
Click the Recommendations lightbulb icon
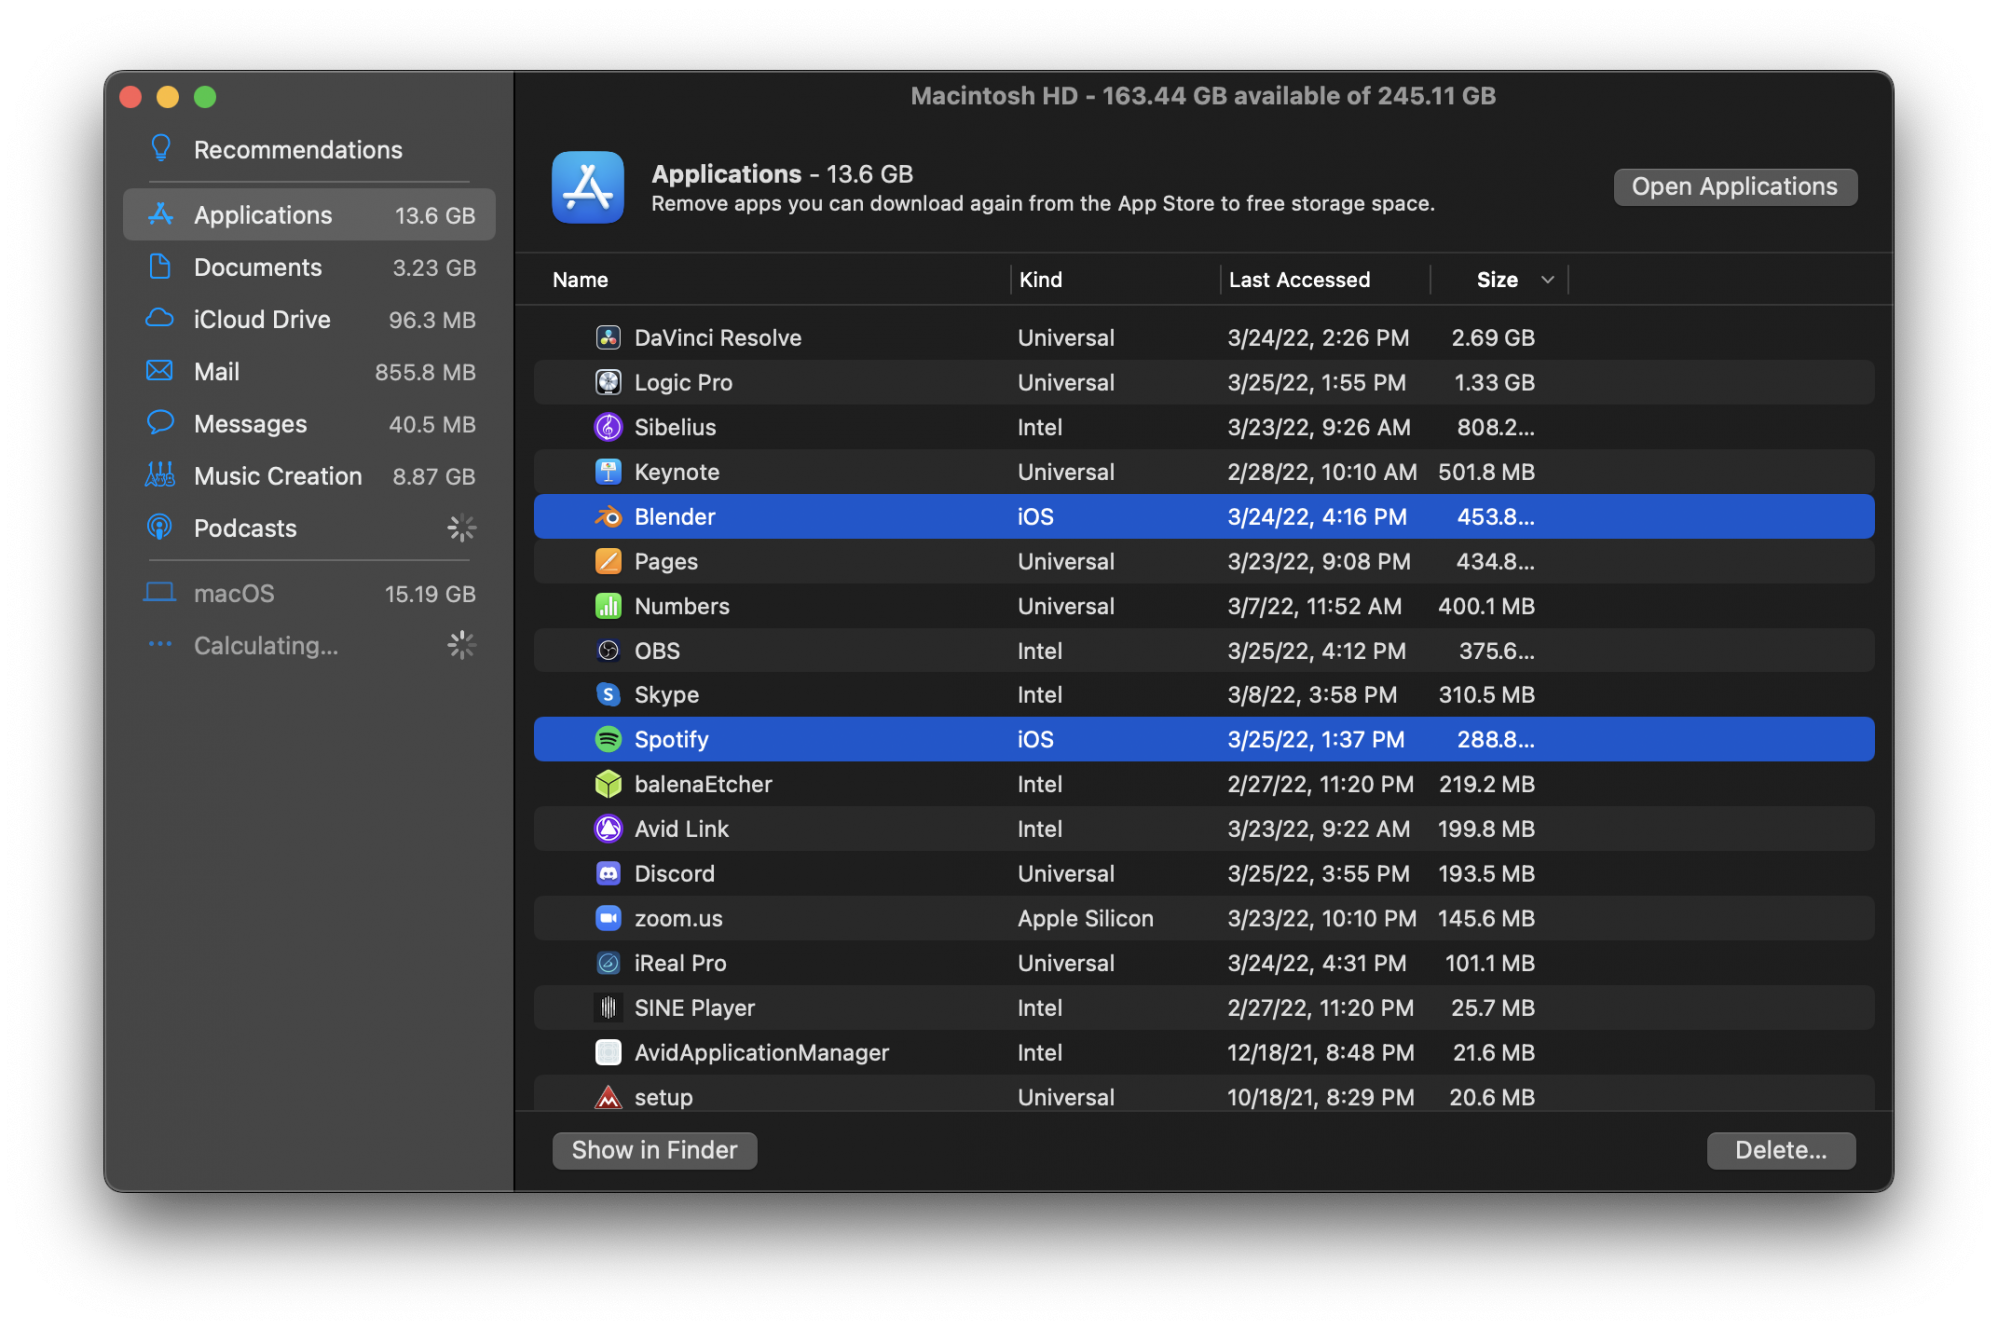point(160,149)
